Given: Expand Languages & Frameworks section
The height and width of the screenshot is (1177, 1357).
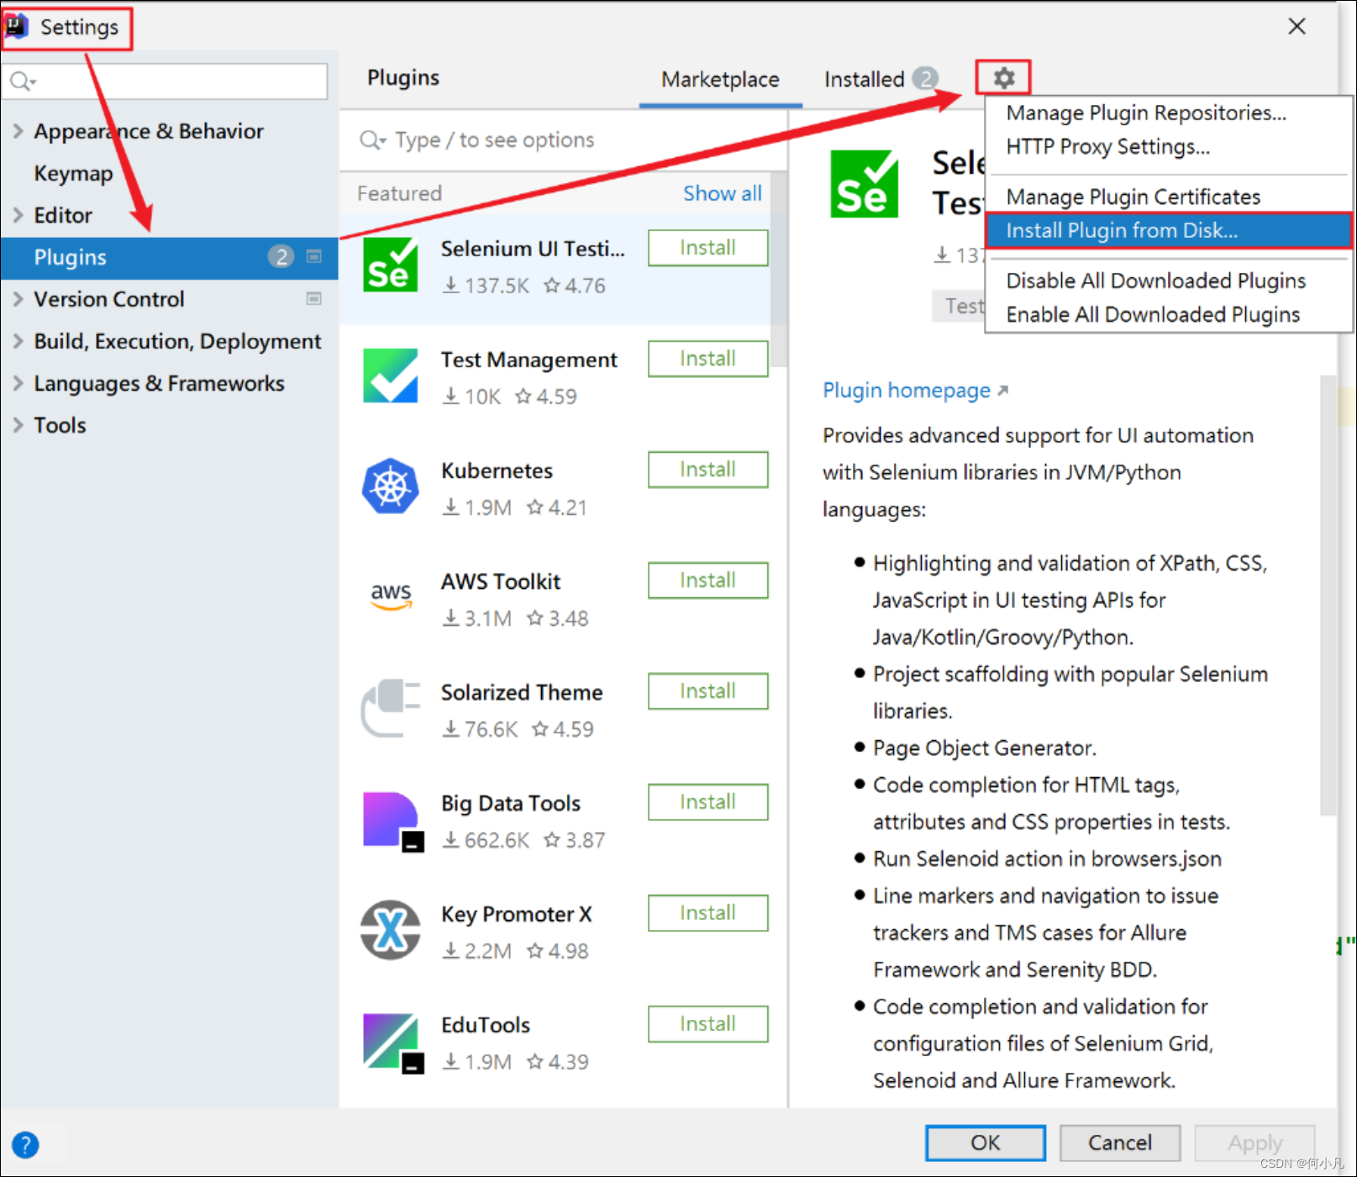Looking at the screenshot, I should pyautogui.click(x=18, y=383).
